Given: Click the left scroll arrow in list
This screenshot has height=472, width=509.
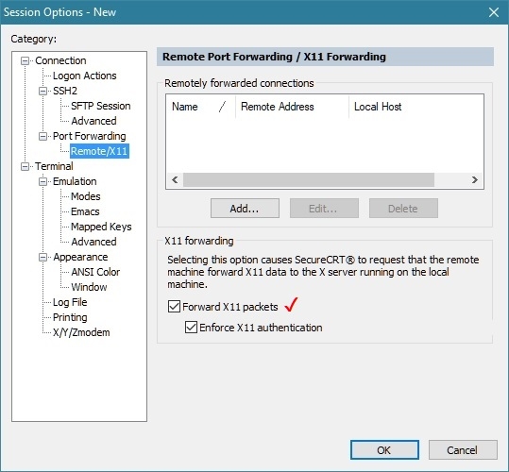Looking at the screenshot, I should 175,179.
